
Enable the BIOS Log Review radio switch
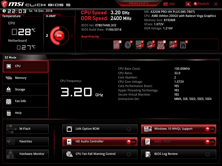click(208, 154)
